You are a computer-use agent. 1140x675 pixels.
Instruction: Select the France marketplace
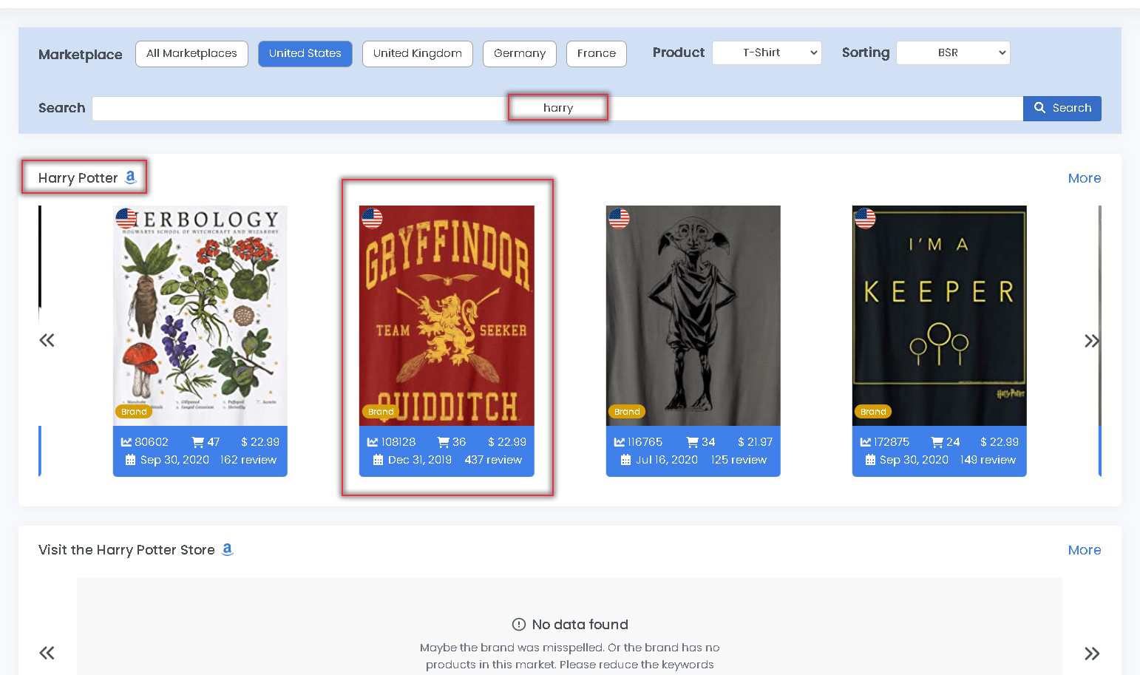click(x=596, y=53)
